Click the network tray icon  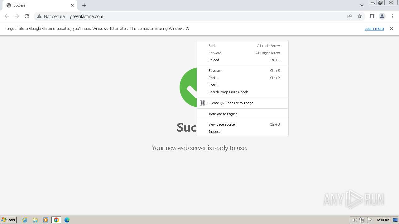pyautogui.click(x=362, y=220)
